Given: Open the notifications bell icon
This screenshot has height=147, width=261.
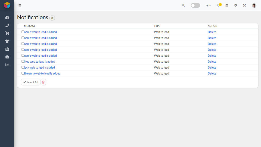Looking at the screenshot, I should point(219,5).
